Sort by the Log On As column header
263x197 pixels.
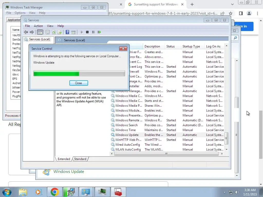click(x=215, y=46)
